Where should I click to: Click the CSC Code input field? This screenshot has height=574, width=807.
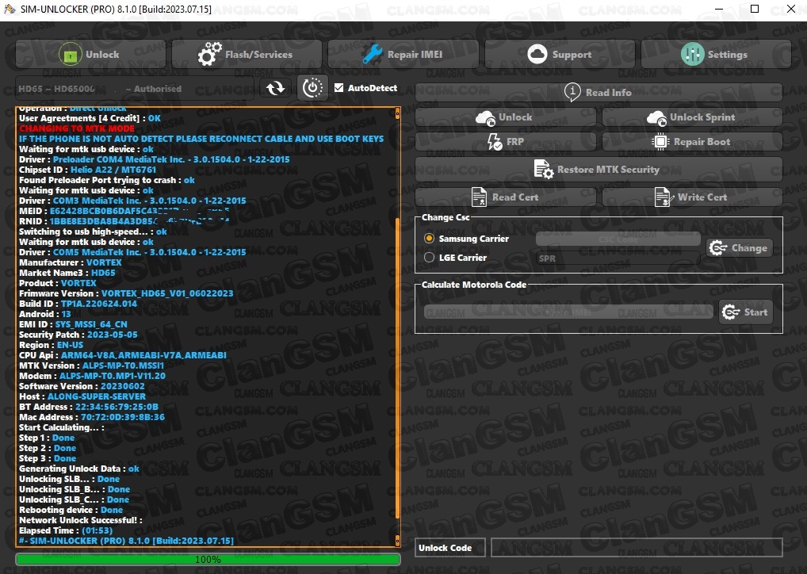tap(618, 239)
